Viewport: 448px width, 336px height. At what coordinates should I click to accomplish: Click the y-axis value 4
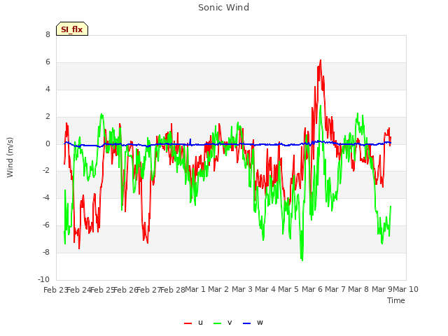click(x=48, y=89)
